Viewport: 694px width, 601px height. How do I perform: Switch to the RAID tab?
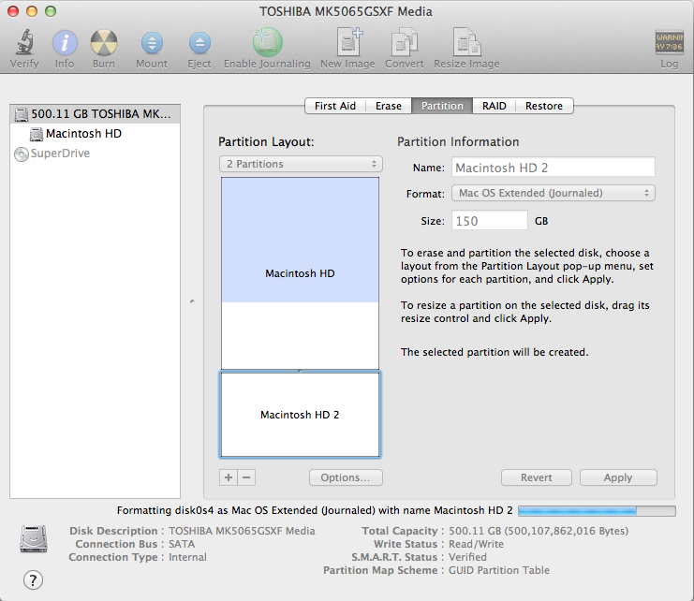click(x=494, y=106)
